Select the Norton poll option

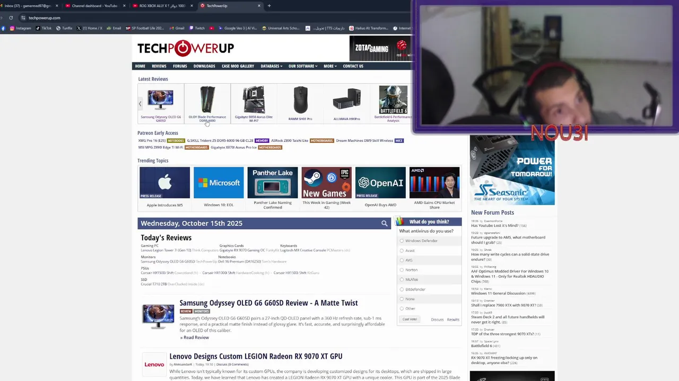(402, 270)
